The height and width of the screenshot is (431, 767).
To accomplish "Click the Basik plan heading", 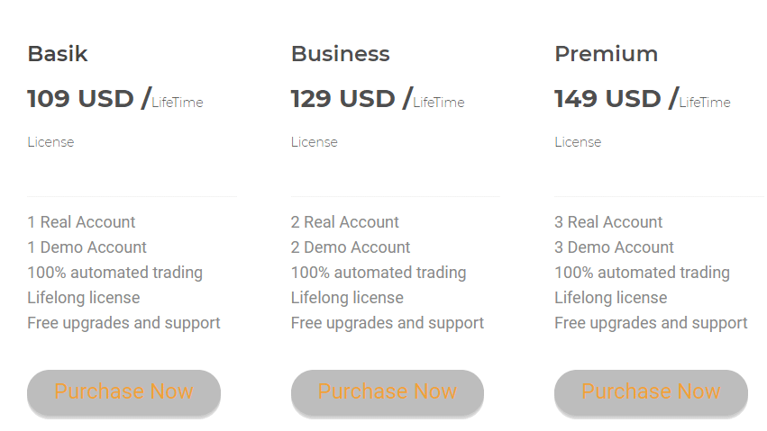I will 58,54.
